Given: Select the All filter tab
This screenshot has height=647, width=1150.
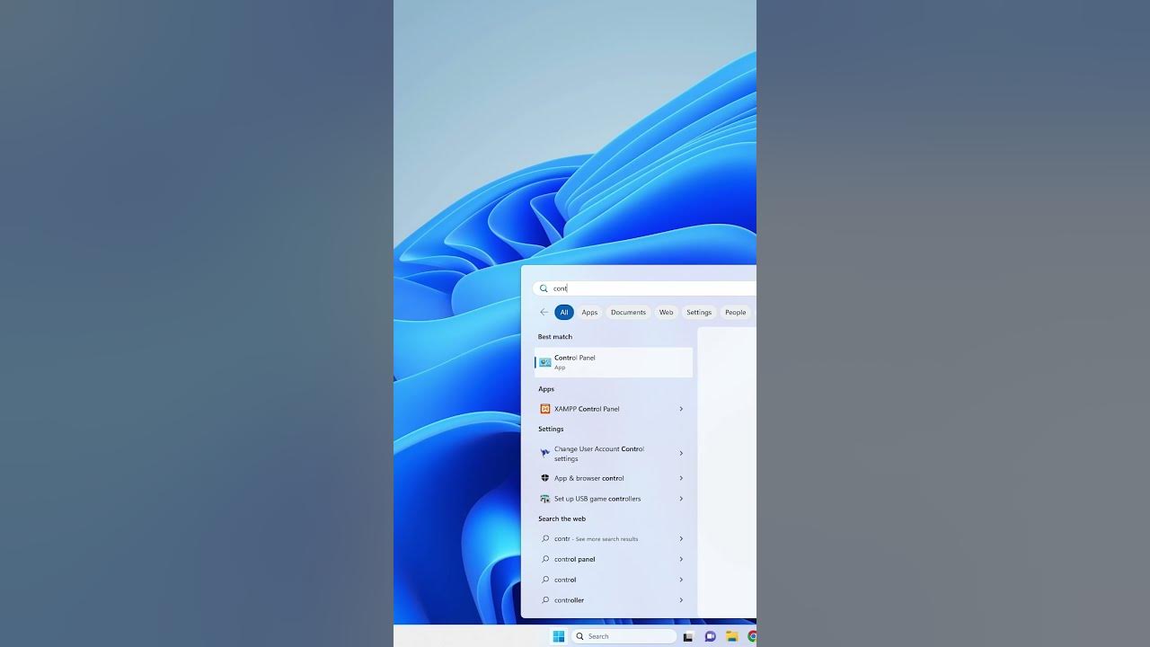Looking at the screenshot, I should (x=564, y=313).
